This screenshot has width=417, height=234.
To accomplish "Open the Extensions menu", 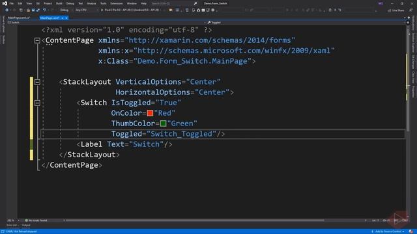I will point(117,3).
